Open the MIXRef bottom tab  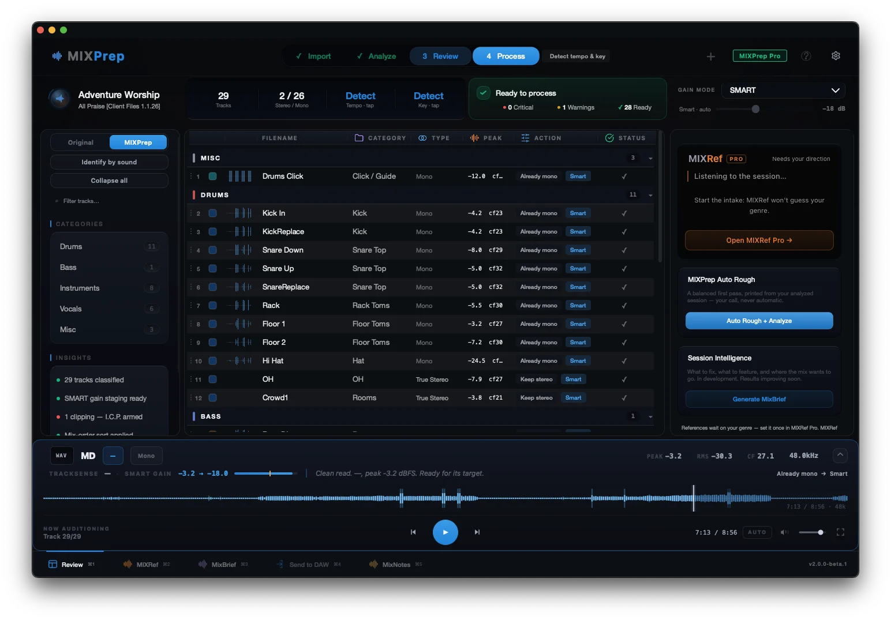coord(147,564)
